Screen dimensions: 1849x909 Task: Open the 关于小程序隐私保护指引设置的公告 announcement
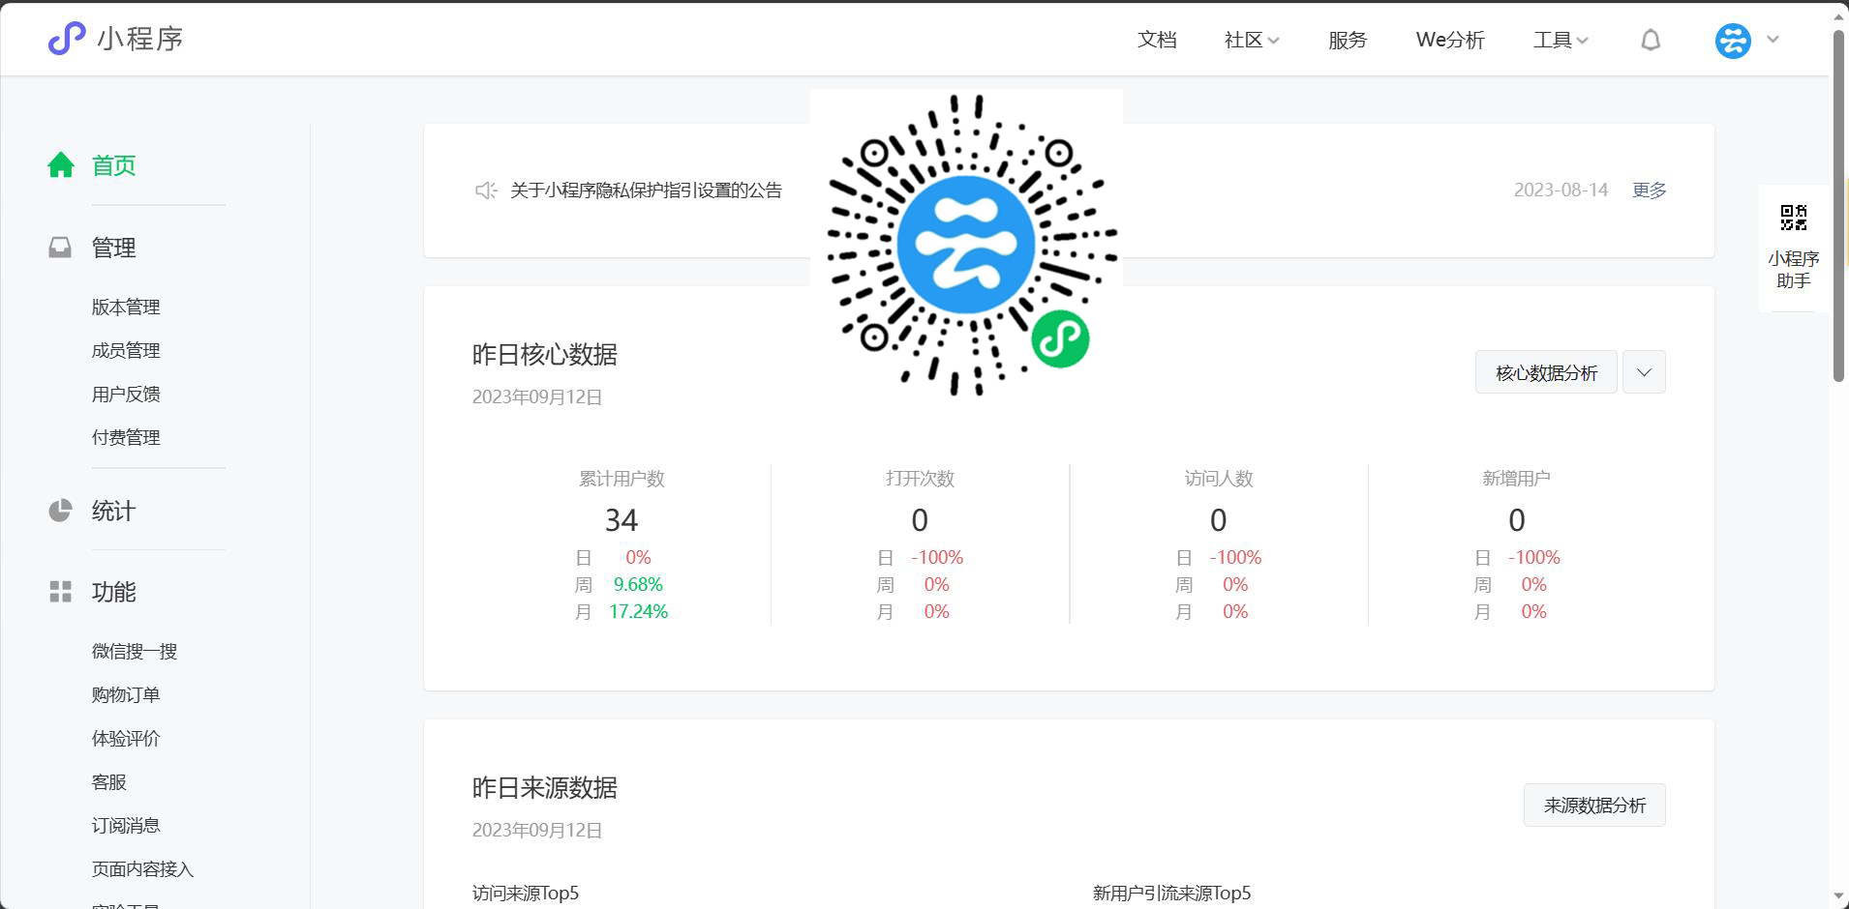pos(646,191)
